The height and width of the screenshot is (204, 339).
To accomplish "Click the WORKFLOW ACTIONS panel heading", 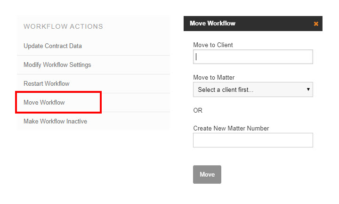I will 63,27.
